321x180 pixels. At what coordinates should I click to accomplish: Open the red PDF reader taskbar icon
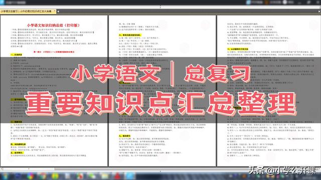click(117, 176)
